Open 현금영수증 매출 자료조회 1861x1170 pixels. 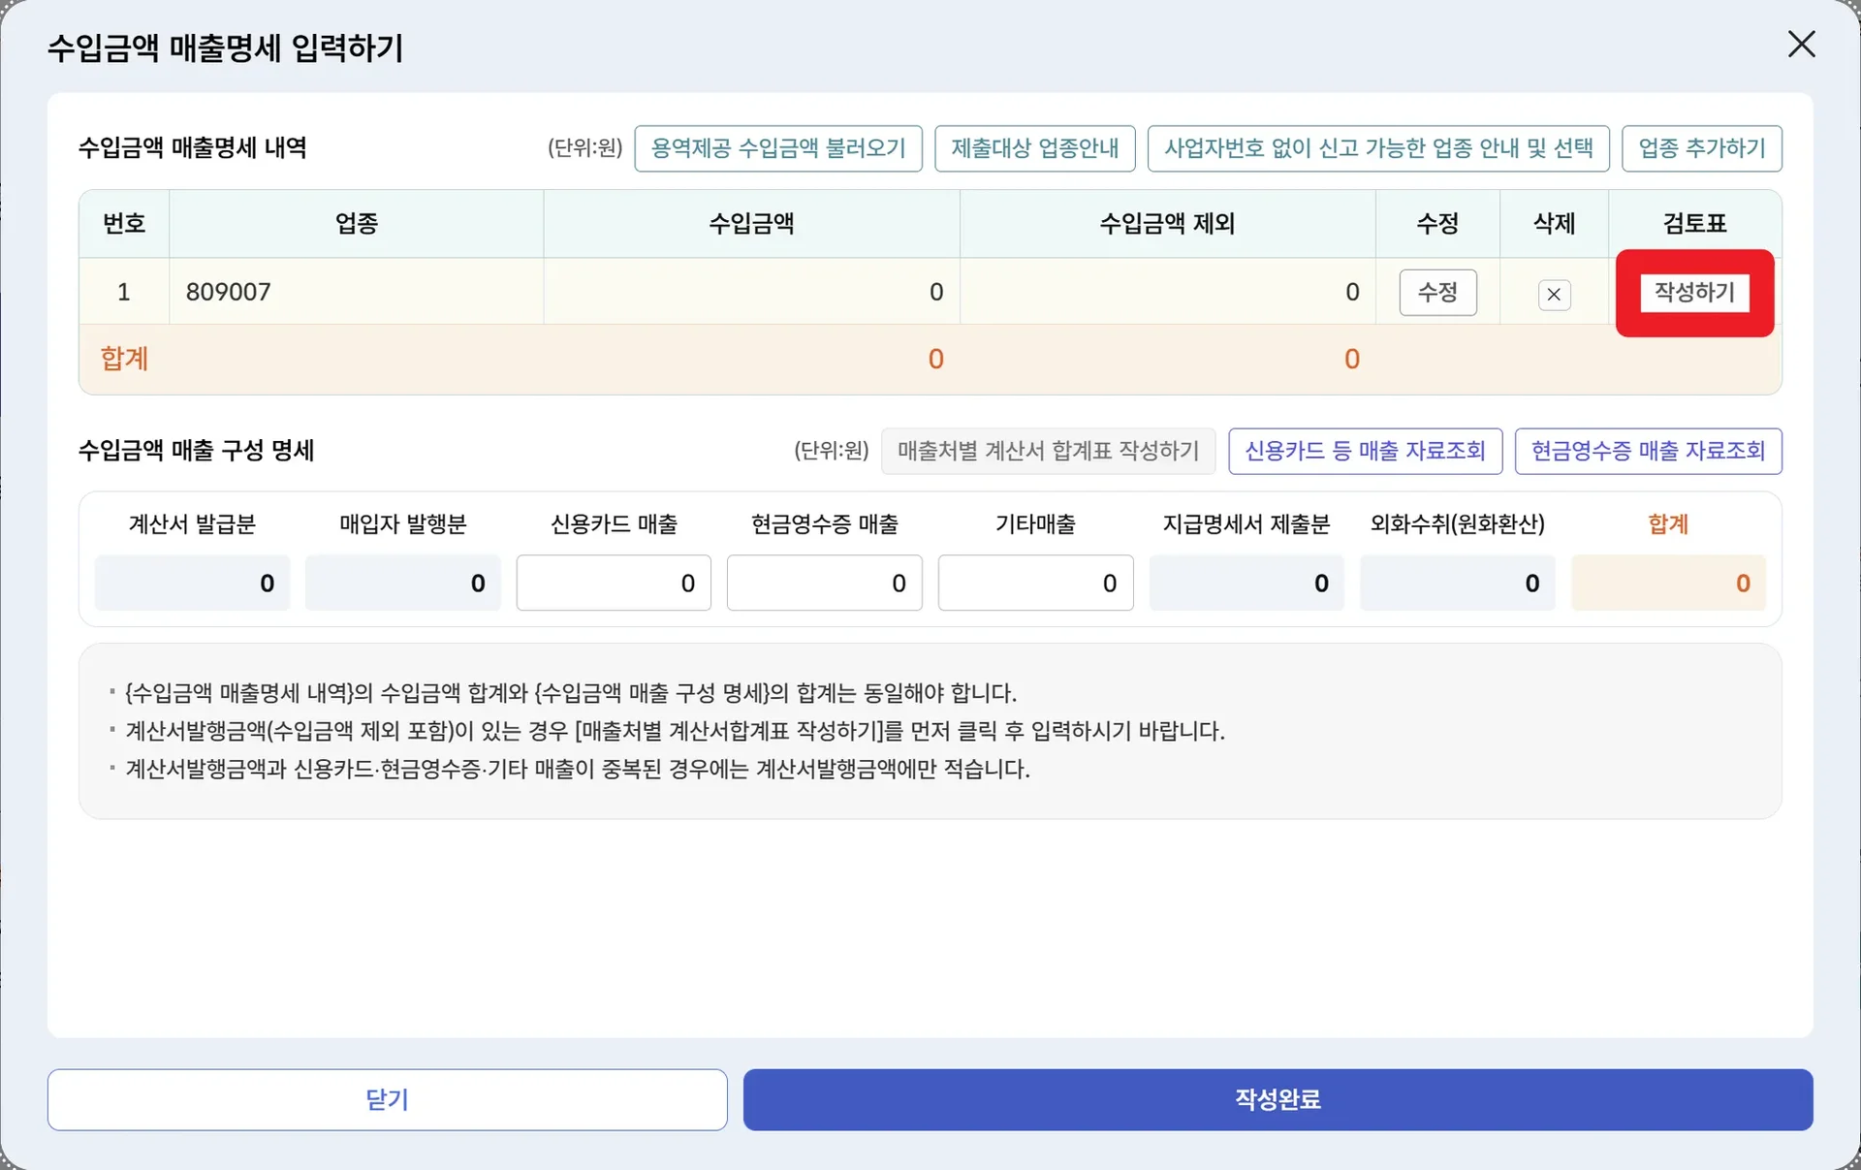[x=1648, y=451]
